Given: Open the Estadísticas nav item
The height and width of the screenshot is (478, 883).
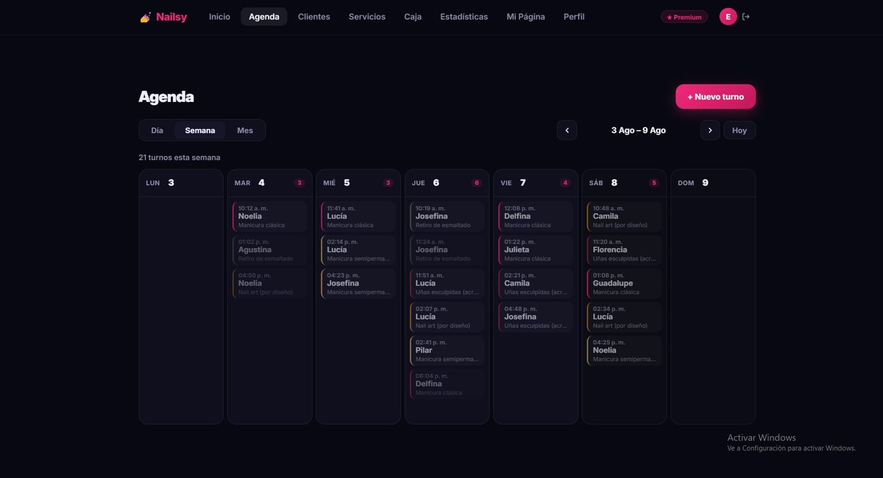Looking at the screenshot, I should click(x=464, y=17).
